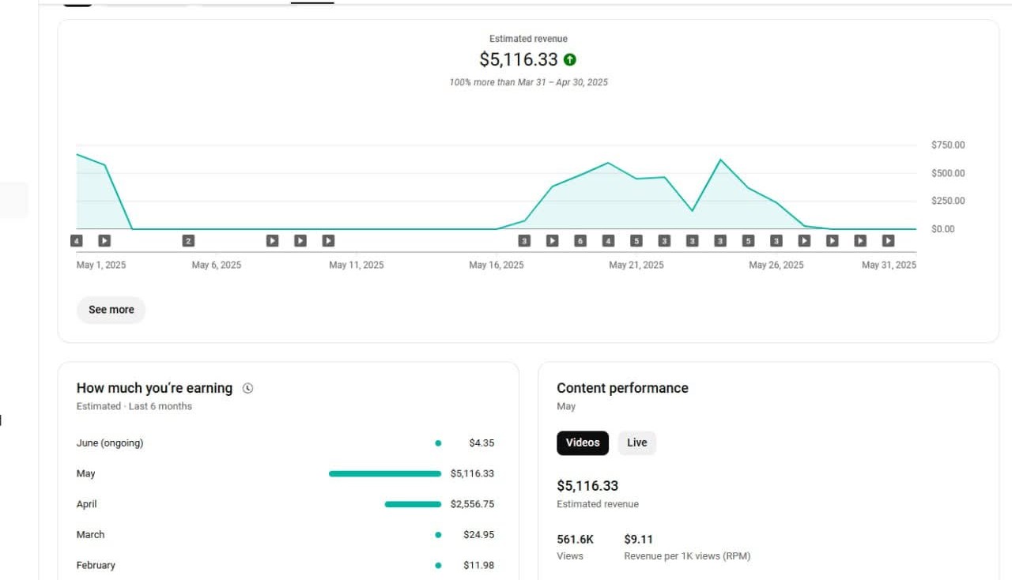Select the Videos tab in Content performance
Viewport: 1012px width, 580px height.
pos(583,443)
